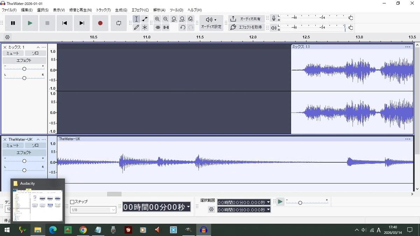Fit the selection to window width
Screen dimensions: 420x236
pos(174,19)
